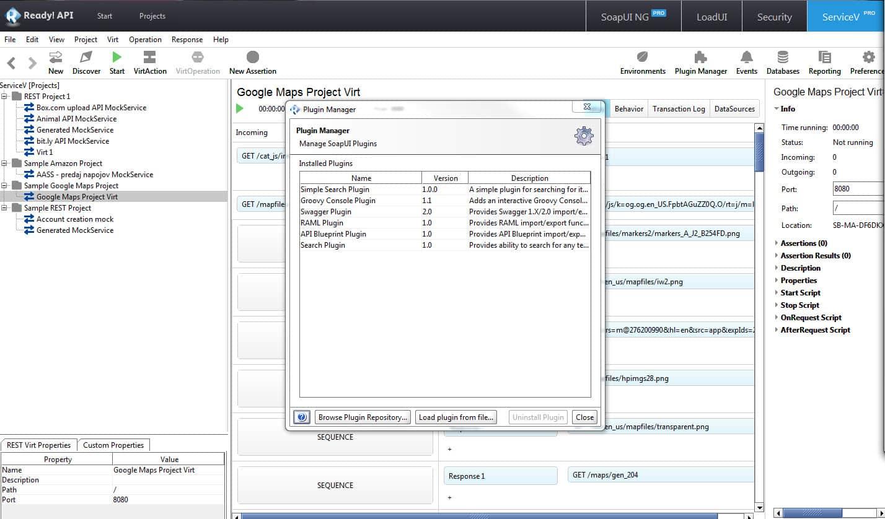Switch to the Custom Properties tab
The image size is (885, 519).
click(113, 445)
